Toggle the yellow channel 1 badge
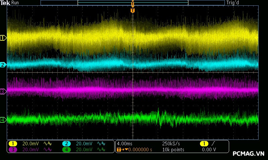This screenshot has width=268, height=160. click(x=13, y=144)
